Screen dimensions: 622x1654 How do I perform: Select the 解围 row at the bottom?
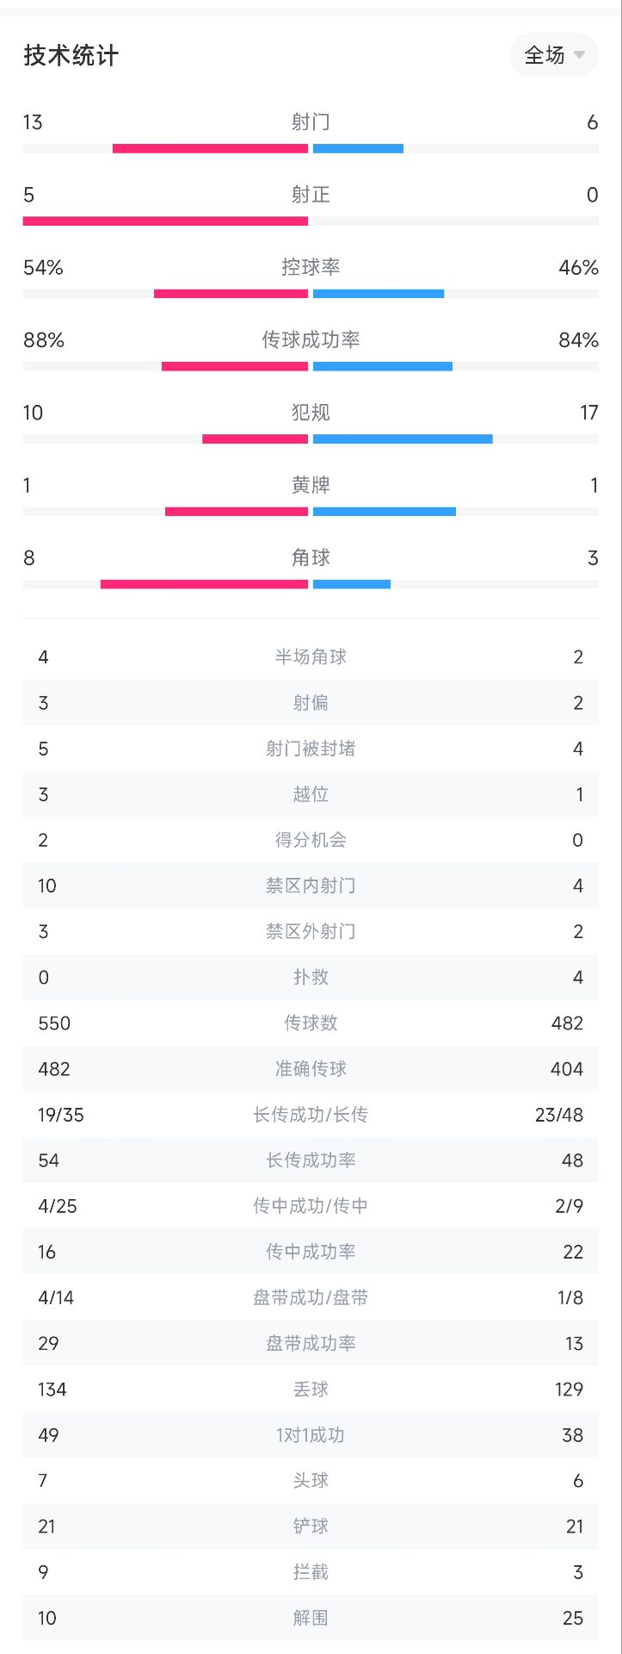pyautogui.click(x=311, y=1618)
